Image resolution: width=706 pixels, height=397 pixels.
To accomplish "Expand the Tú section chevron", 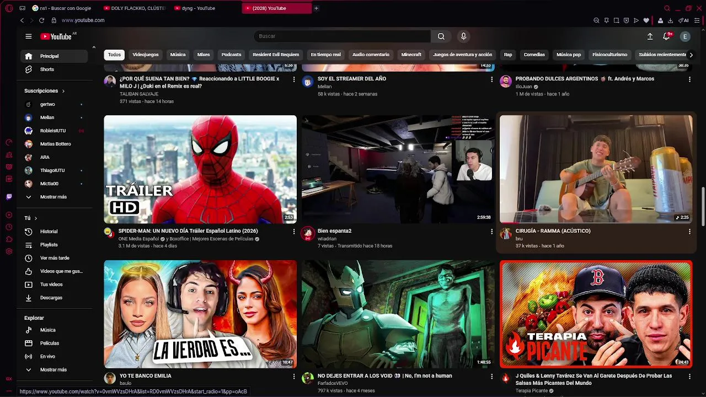I will 36,218.
